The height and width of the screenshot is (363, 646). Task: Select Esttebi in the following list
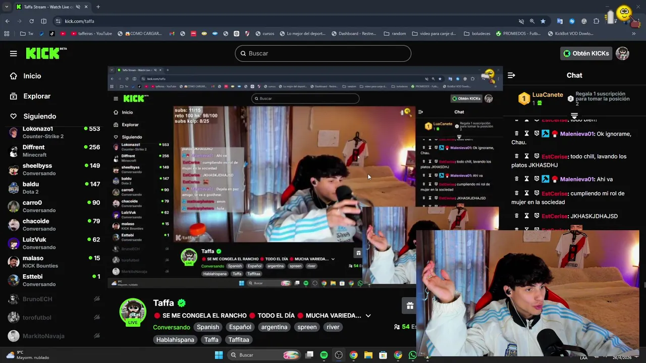(x=54, y=280)
